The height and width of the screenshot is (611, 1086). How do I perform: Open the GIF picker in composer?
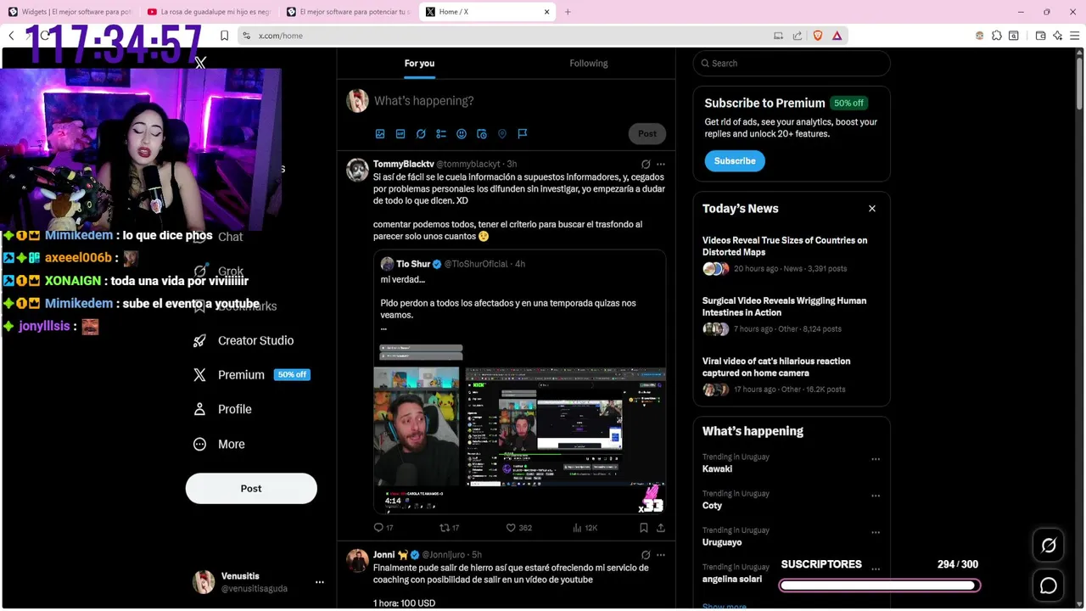400,134
